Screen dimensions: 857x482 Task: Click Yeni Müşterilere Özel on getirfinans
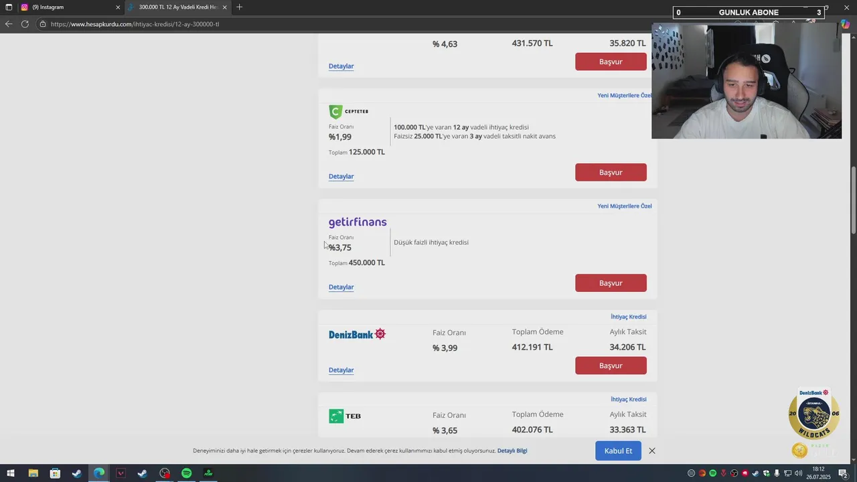click(x=624, y=206)
